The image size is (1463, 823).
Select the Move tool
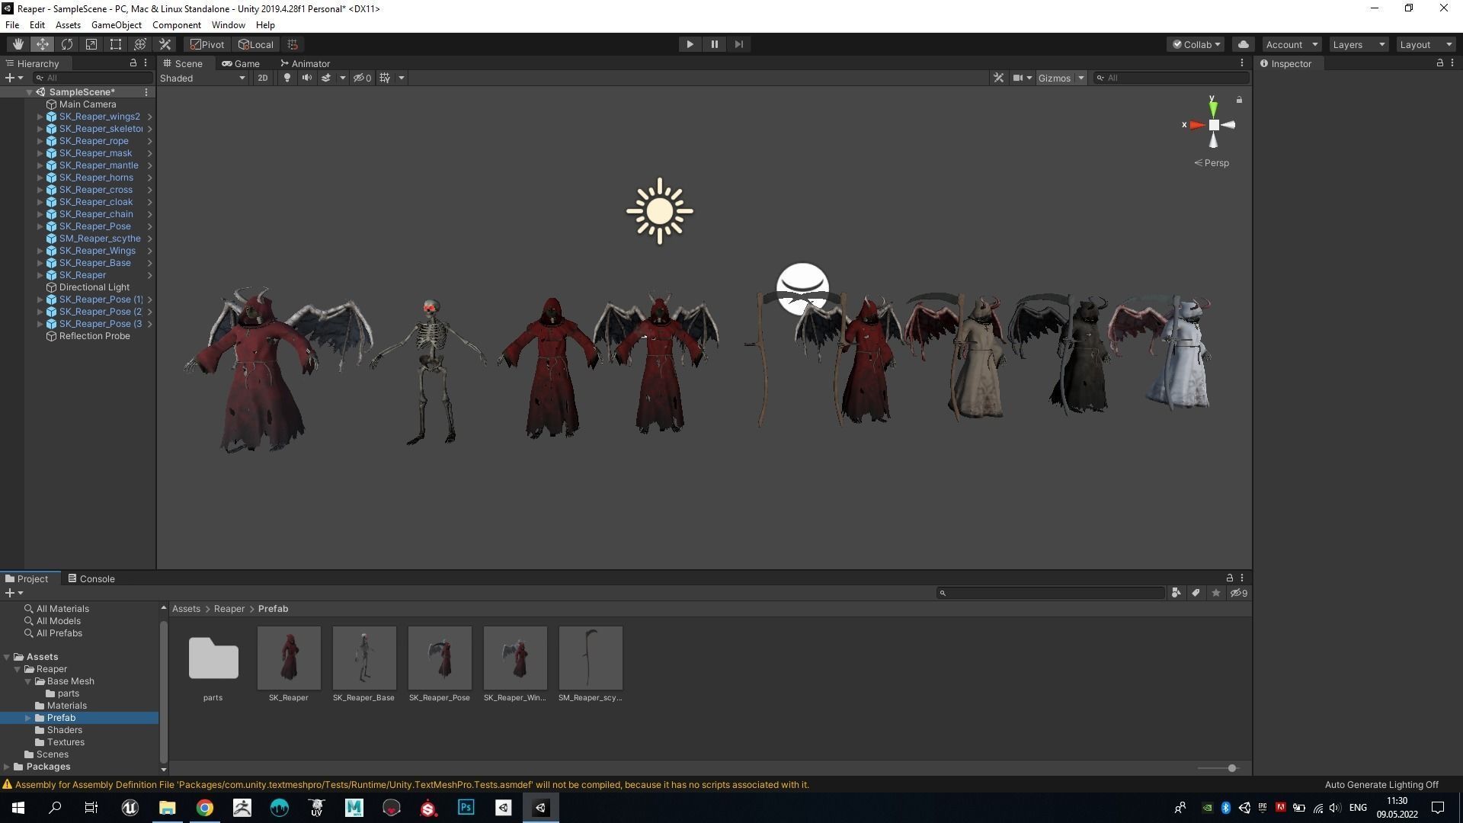pyautogui.click(x=43, y=44)
